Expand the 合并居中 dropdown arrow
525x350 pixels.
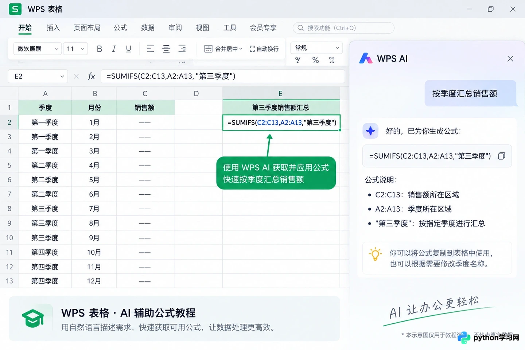241,49
